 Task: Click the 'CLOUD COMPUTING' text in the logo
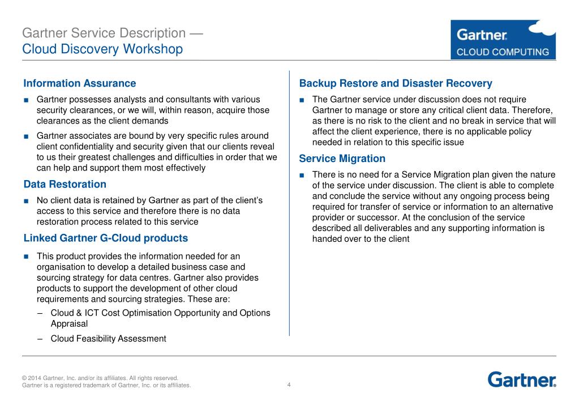click(503, 52)
